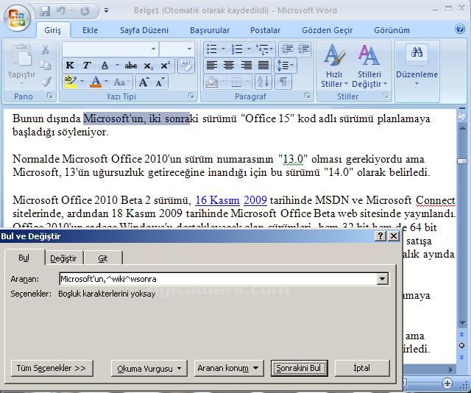Follow the 16 Kasım hyperlink
The width and height of the screenshot is (471, 393).
point(218,200)
